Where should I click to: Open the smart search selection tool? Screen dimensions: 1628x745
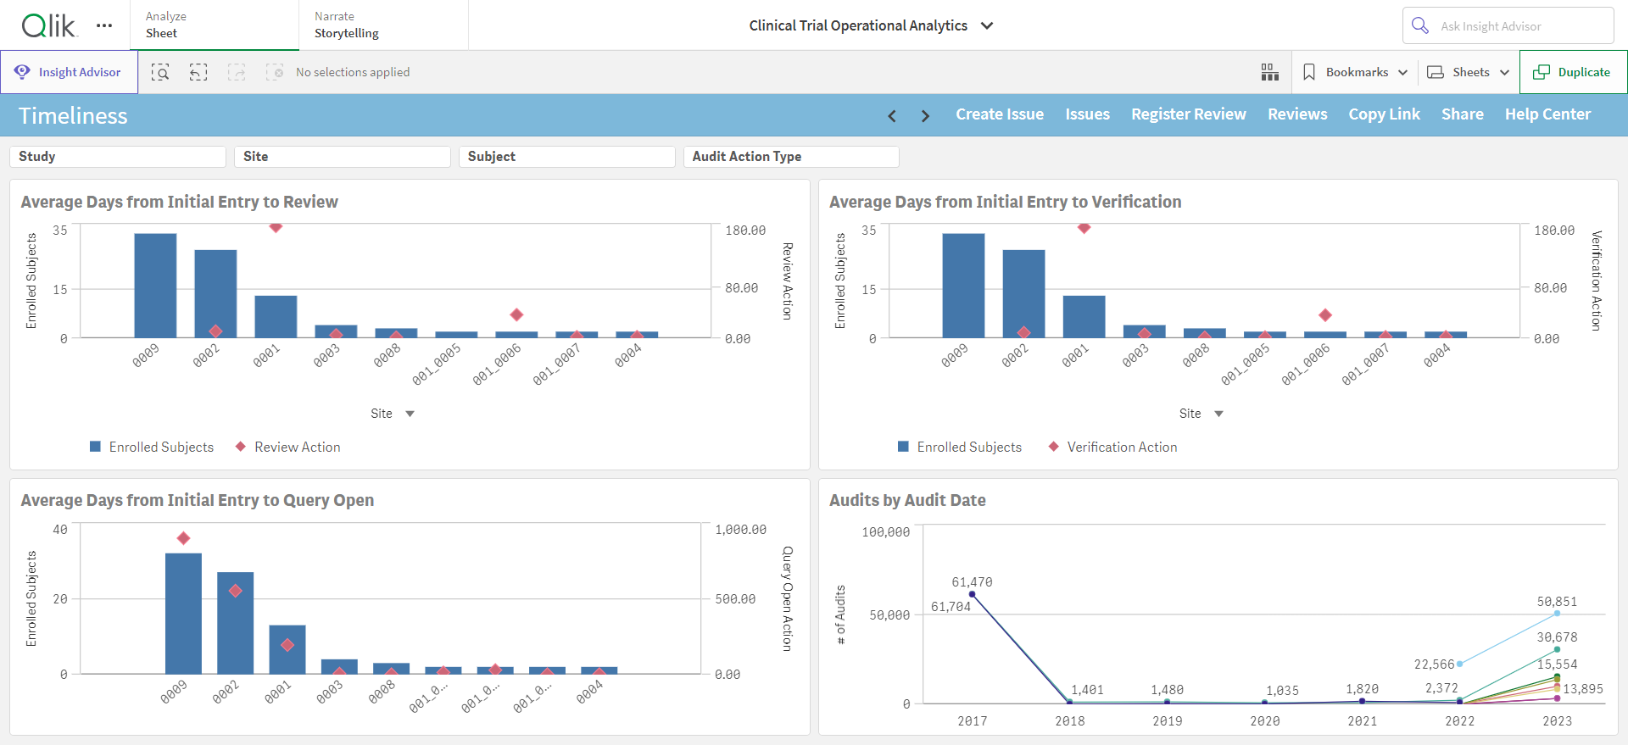point(160,72)
